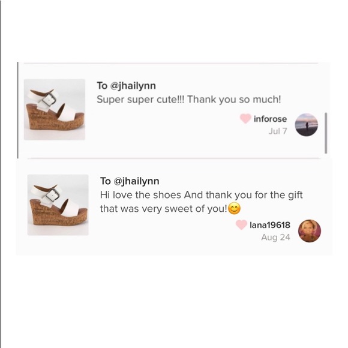Image resolution: width=348 pixels, height=348 pixels.
Task: Click the metal buckle on the sandal in inforose's comment
Action: click(49, 100)
